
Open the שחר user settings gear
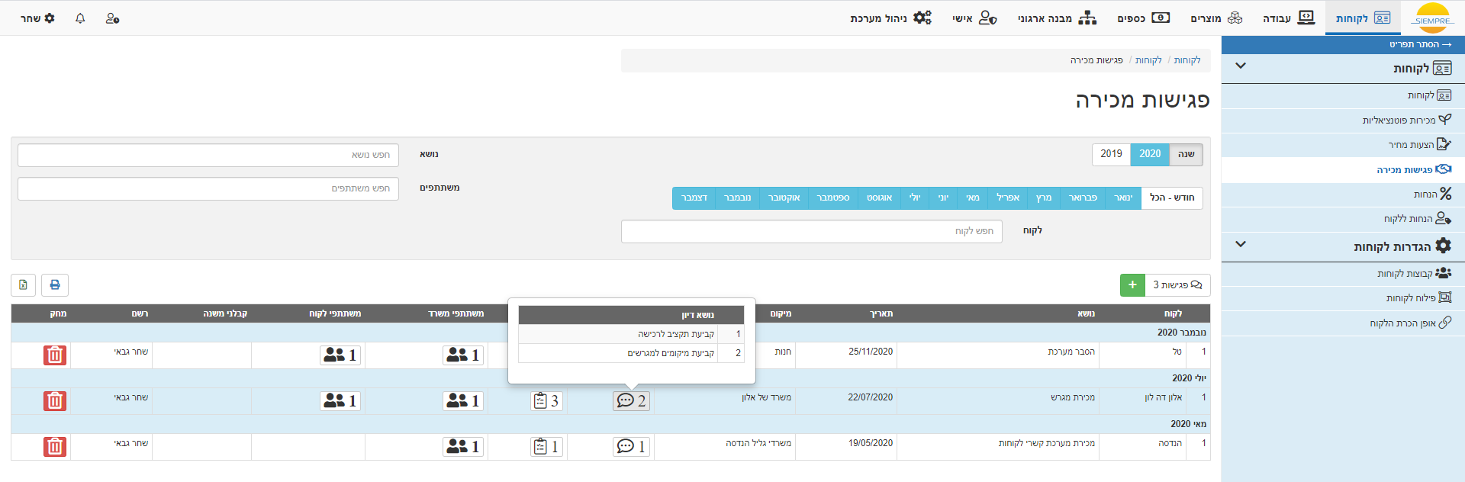click(x=37, y=18)
